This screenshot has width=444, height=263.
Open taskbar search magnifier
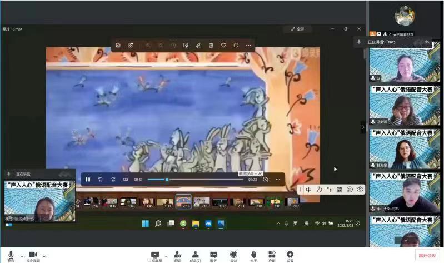(x=158, y=224)
